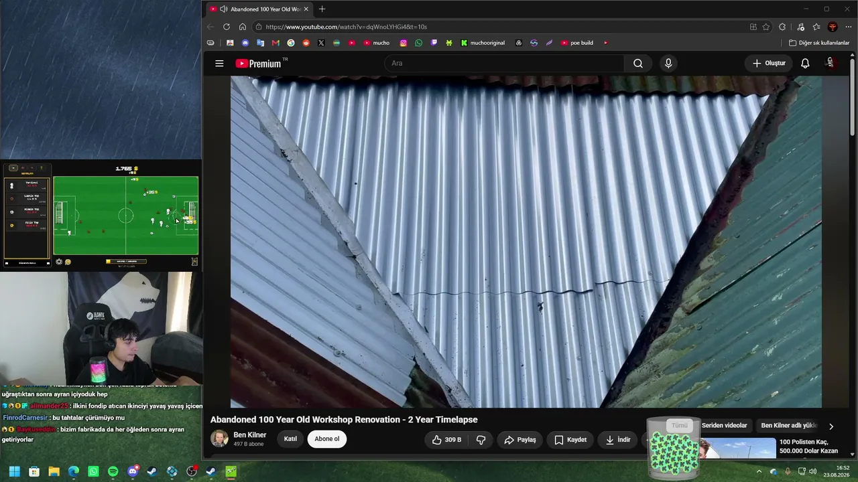Launch Microsoft Edge from the taskbar
Screen dimensions: 858x482
coord(74,471)
